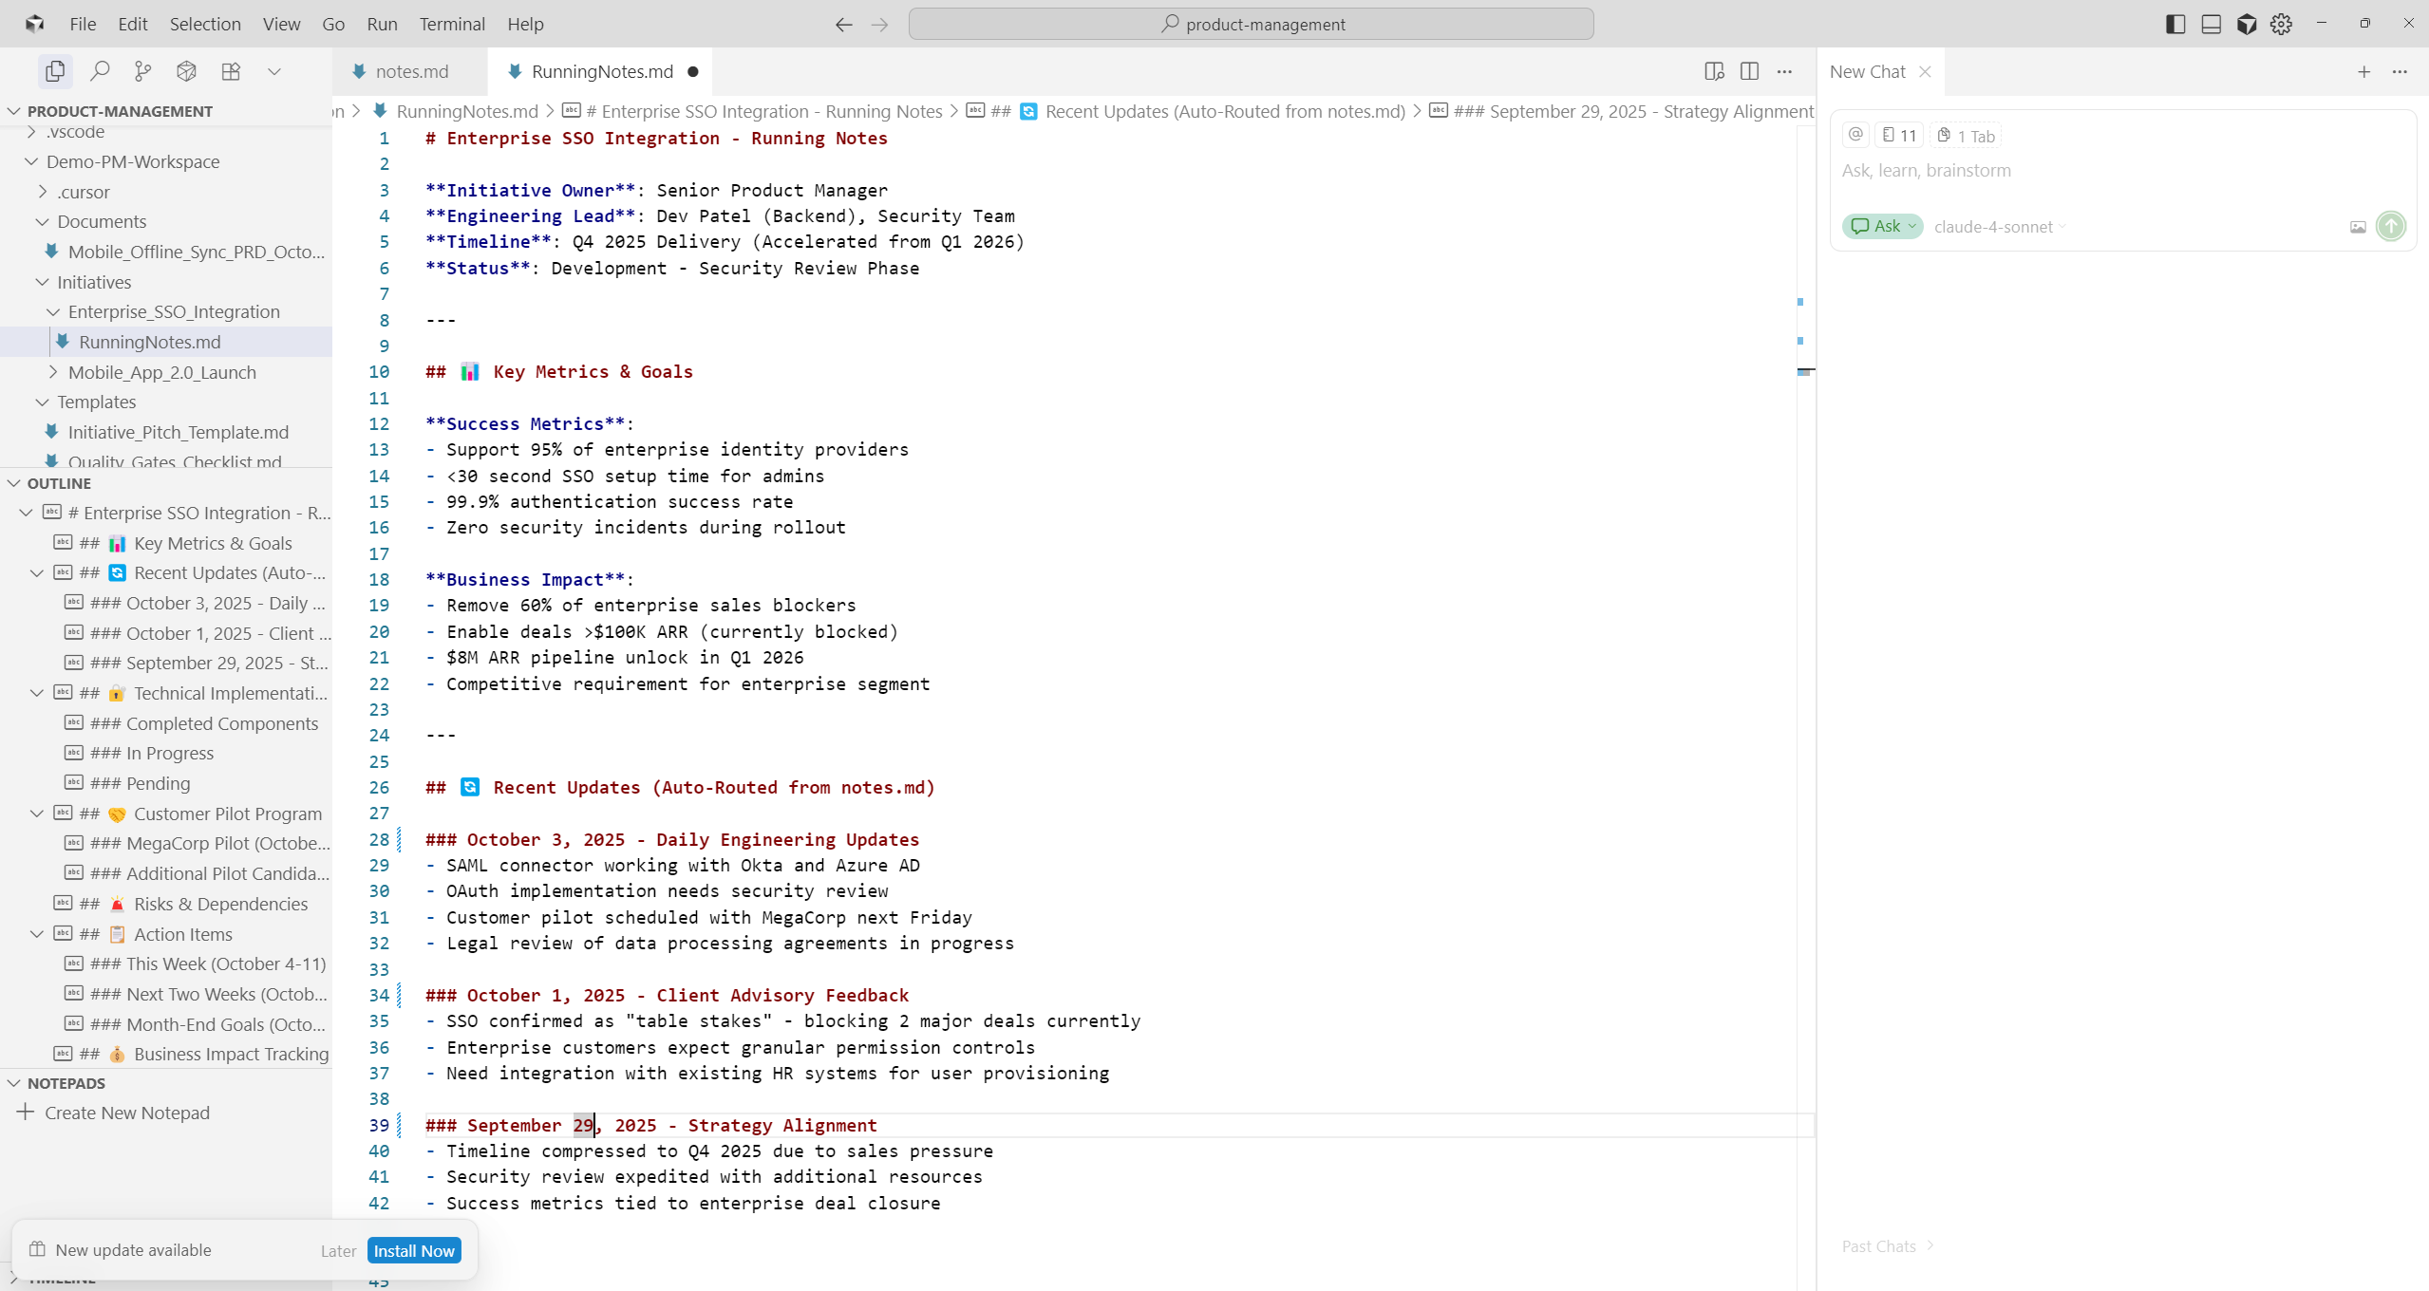
Task: Open the Ask mode dropdown
Action: point(1883,226)
